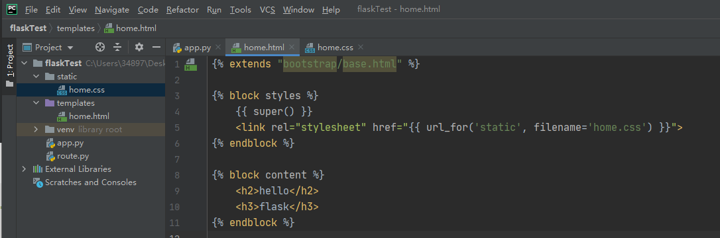
Task: Toggle the 1: Project tool window tab
Action: [x=10, y=66]
